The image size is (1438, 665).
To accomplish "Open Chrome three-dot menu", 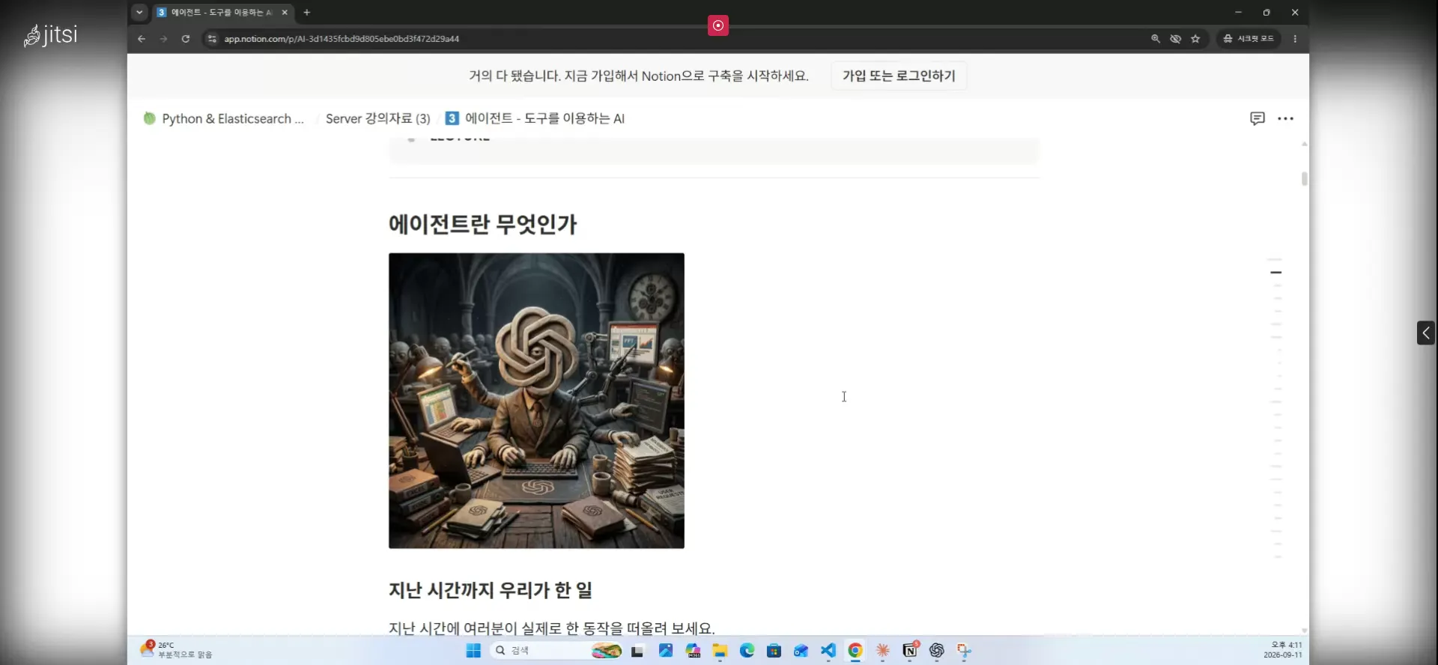I will 1295,39.
